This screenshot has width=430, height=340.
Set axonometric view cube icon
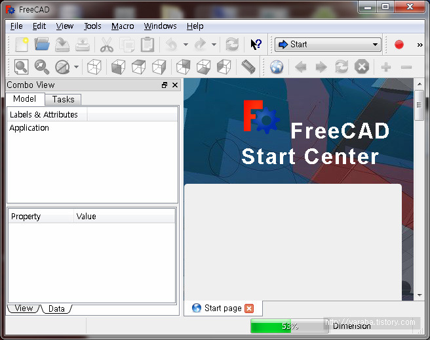click(x=94, y=67)
